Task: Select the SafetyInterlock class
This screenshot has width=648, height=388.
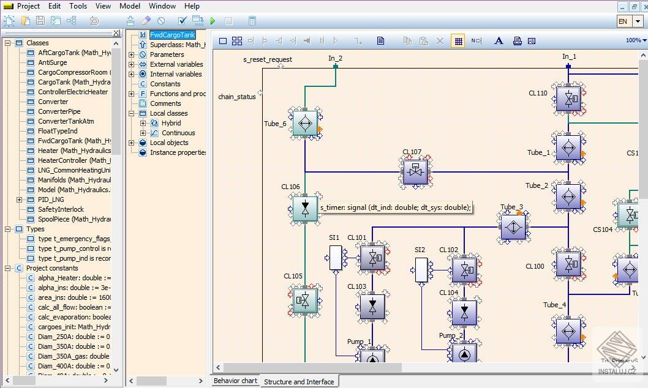Action: [61, 209]
